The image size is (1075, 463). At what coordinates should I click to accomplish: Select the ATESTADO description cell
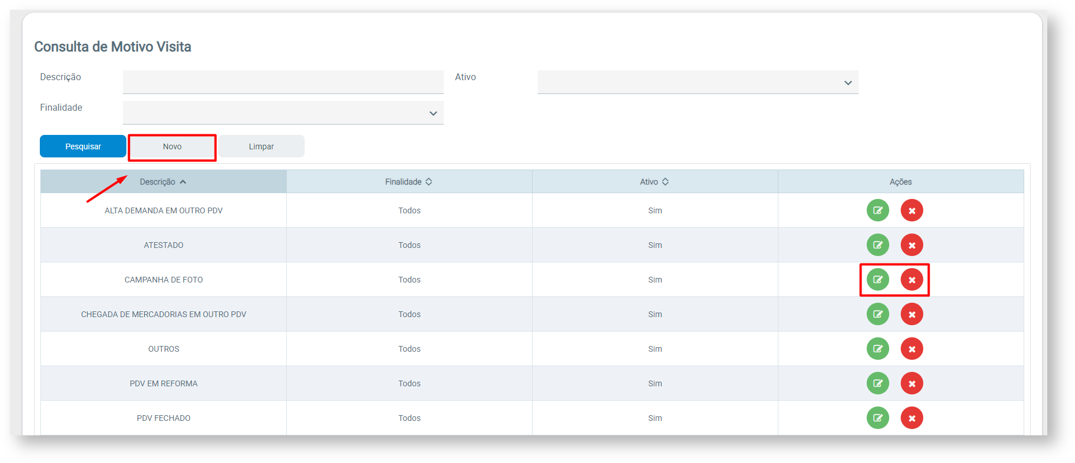pos(163,245)
